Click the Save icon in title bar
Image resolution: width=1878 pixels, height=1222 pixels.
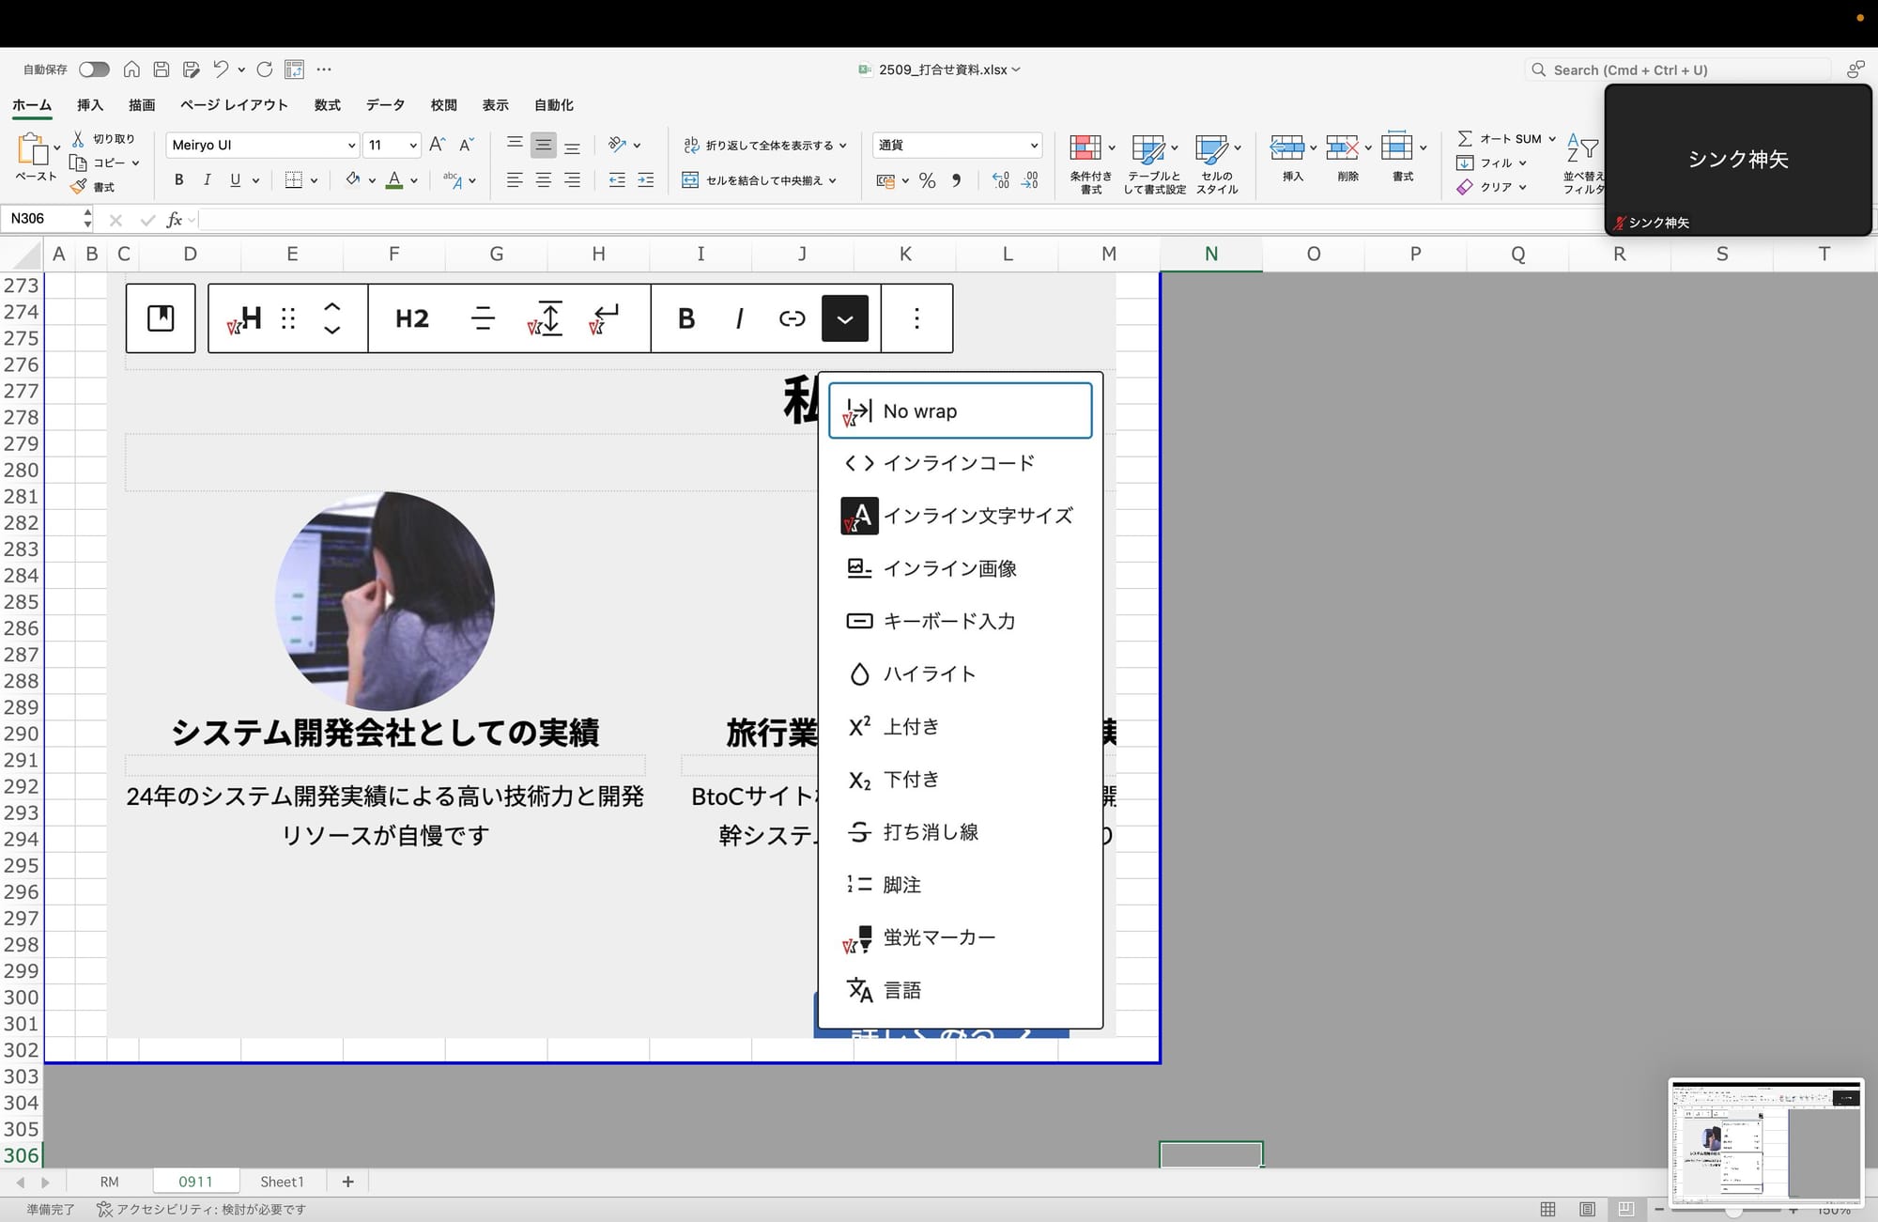162,70
